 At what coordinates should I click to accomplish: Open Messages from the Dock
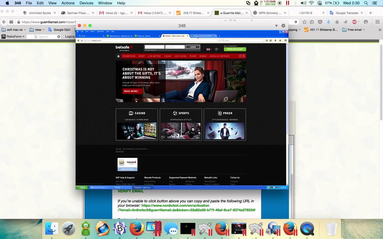(171, 228)
